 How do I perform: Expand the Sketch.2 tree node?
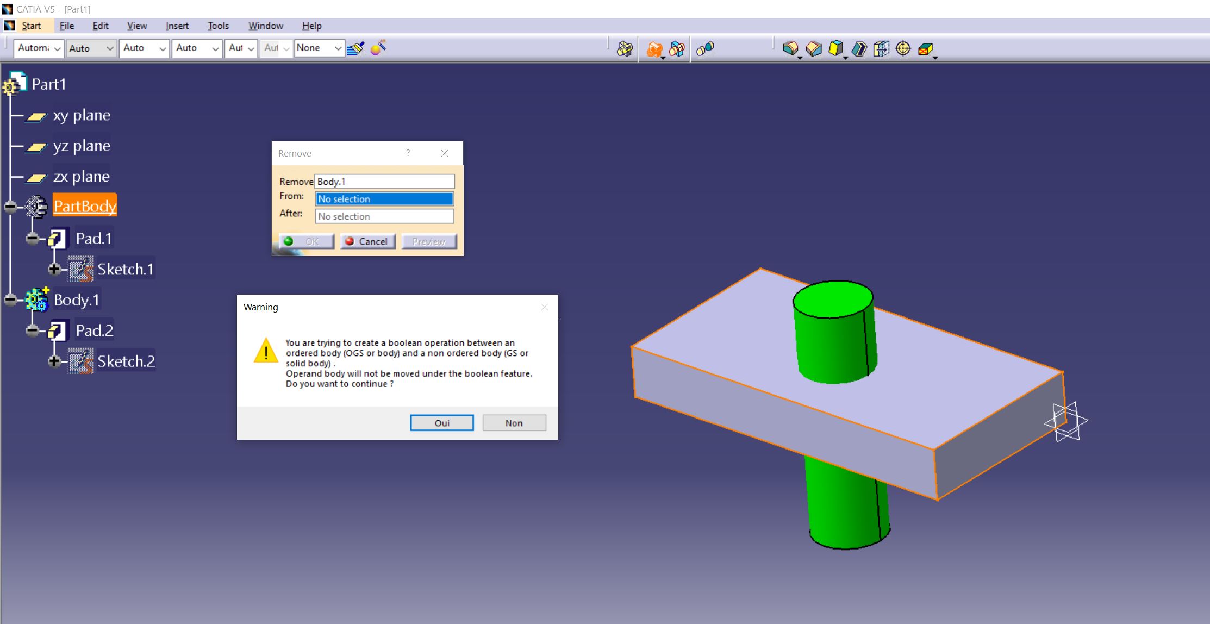click(54, 361)
